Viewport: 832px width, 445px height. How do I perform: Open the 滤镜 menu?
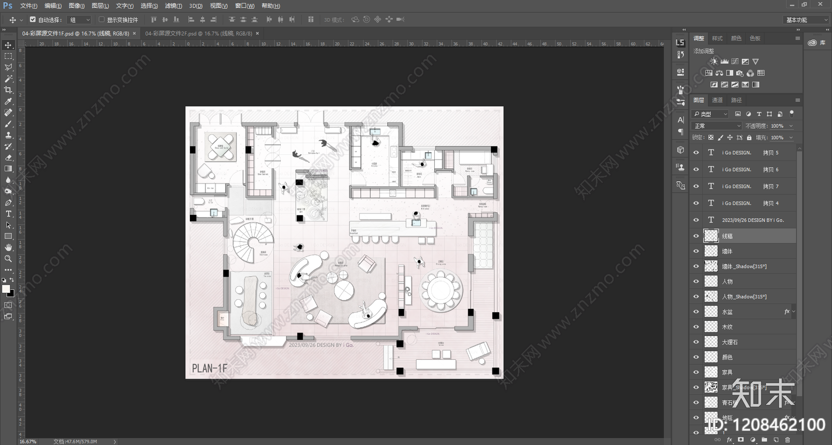click(173, 6)
